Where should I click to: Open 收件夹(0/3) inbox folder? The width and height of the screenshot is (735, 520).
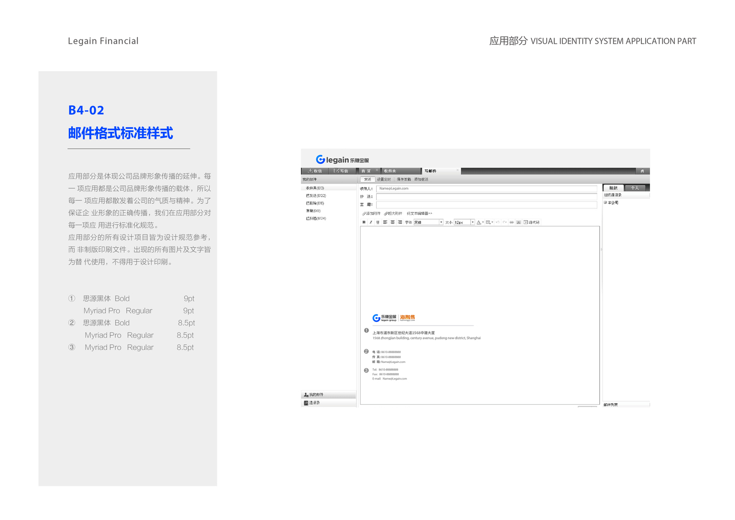click(315, 188)
